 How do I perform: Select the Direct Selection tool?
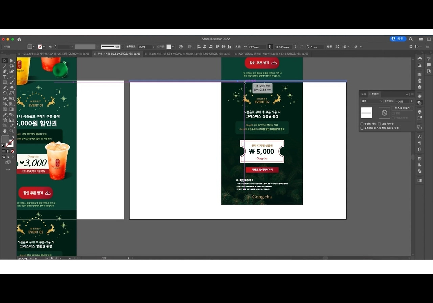tap(12, 61)
